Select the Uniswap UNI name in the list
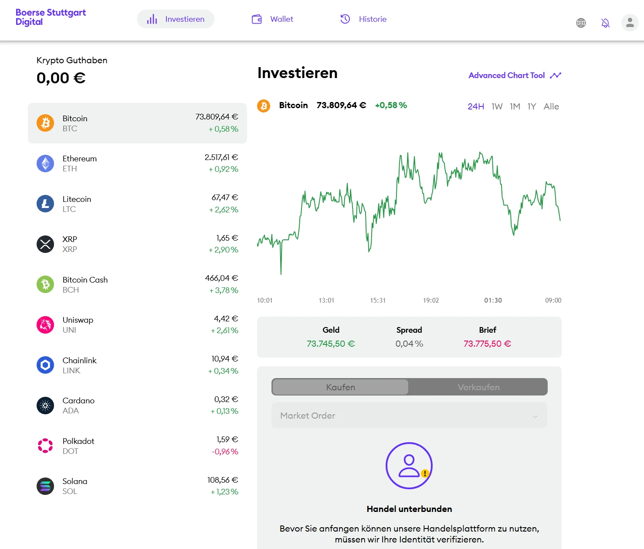Screen dimensions: 644x549 (x=78, y=325)
